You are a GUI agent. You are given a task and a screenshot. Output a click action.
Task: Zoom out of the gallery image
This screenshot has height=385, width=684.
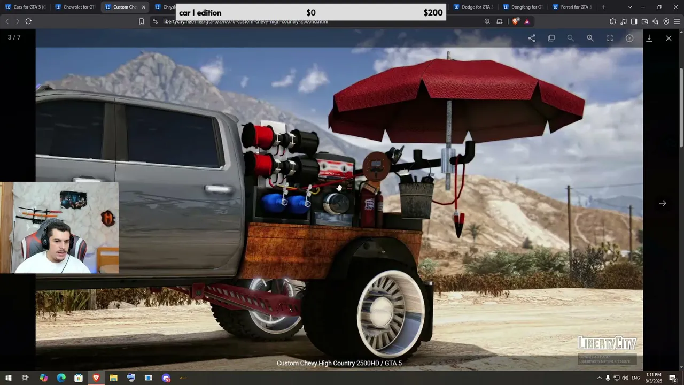pyautogui.click(x=571, y=38)
